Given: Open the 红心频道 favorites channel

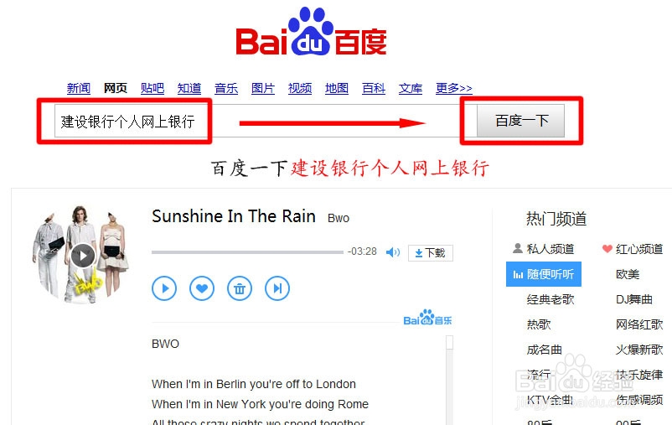Looking at the screenshot, I should coord(633,249).
